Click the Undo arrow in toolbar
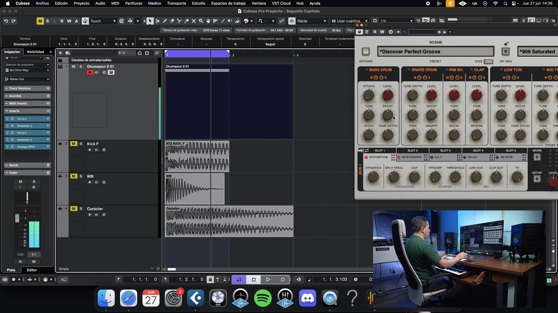Screen dimensions: 558x313 tap(6, 21)
